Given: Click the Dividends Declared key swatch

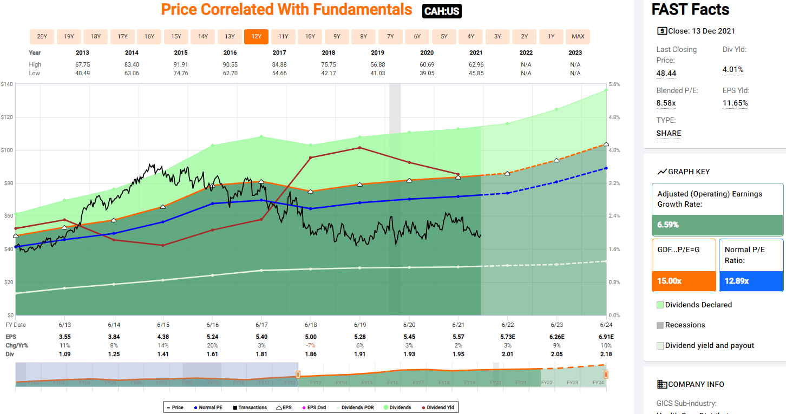Looking at the screenshot, I should [x=660, y=305].
